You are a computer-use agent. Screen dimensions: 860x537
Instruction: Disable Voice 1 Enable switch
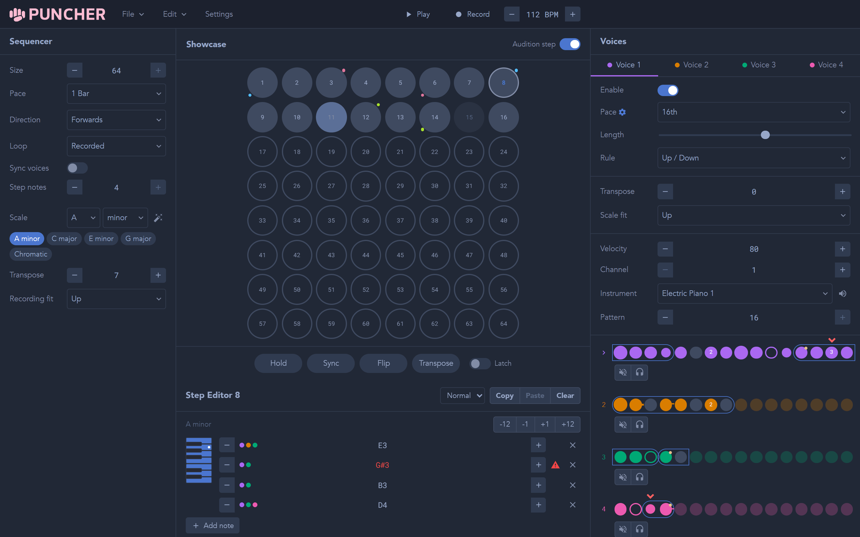pyautogui.click(x=668, y=90)
